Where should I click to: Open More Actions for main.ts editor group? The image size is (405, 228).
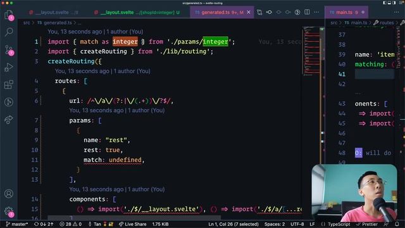pyautogui.click(x=397, y=12)
